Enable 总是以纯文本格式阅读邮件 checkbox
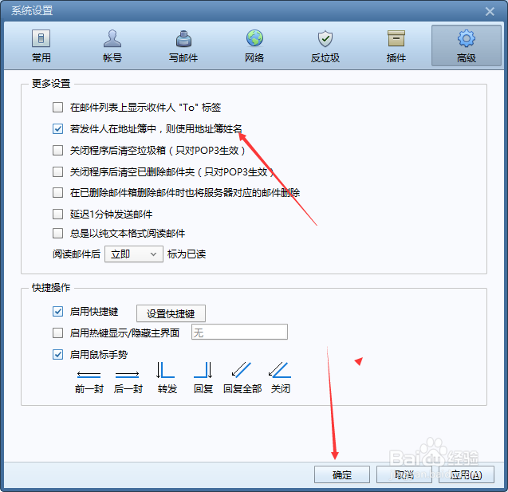Screen dimensions: 508x492 pyautogui.click(x=57, y=233)
